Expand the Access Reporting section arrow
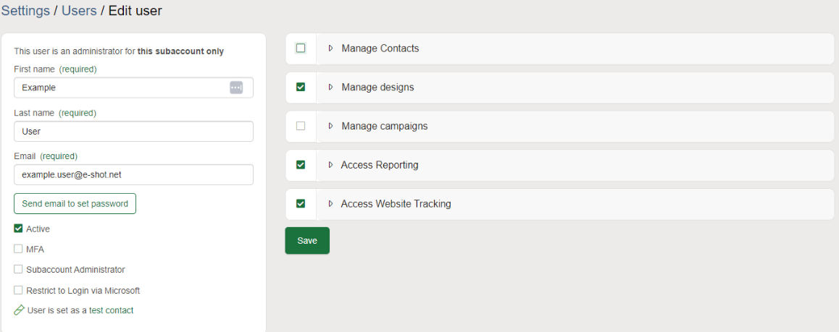839x332 pixels. pyautogui.click(x=330, y=165)
